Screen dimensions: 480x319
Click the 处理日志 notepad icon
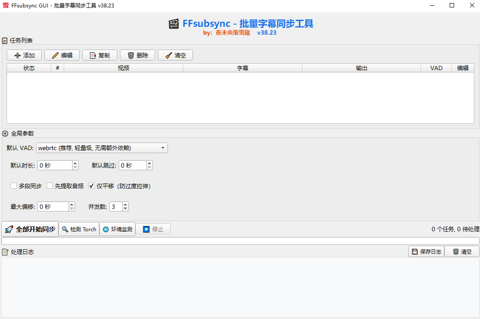(x=5, y=252)
